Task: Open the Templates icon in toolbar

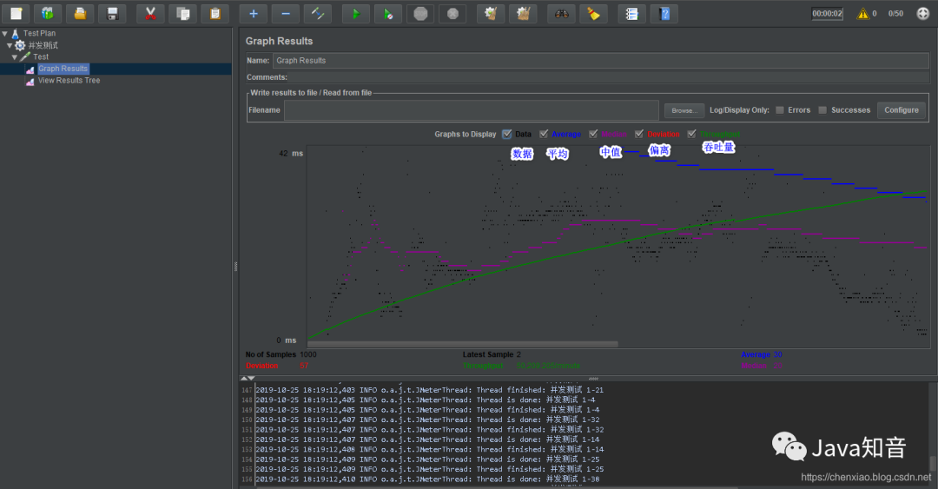Action: (x=48, y=13)
